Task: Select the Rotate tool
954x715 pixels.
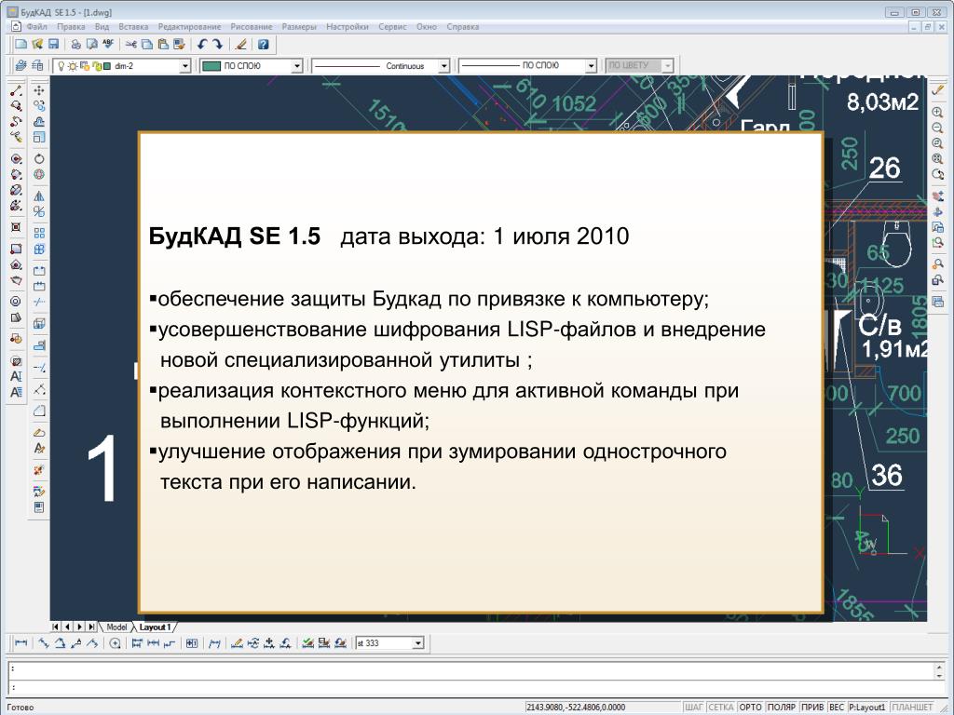Action: (39, 158)
